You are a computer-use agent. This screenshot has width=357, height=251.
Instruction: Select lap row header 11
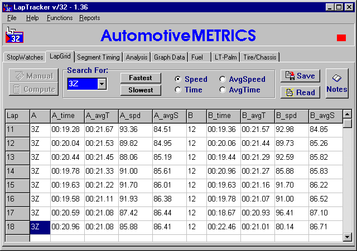[x=17, y=130]
